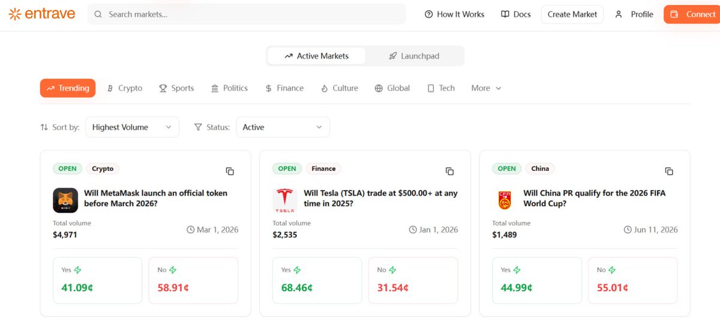Viewport: 720px width, 325px height.
Task: Open the MetaMask fox thumbnail
Action: (65, 200)
